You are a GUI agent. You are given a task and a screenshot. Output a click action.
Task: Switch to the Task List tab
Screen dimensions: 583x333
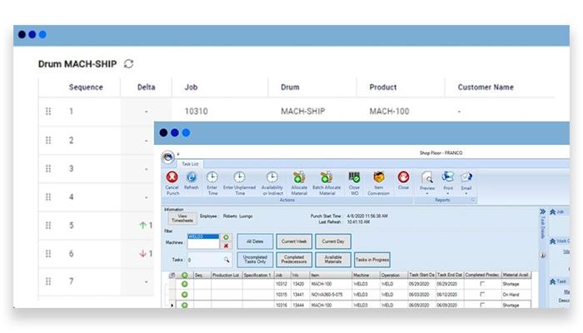(190, 164)
